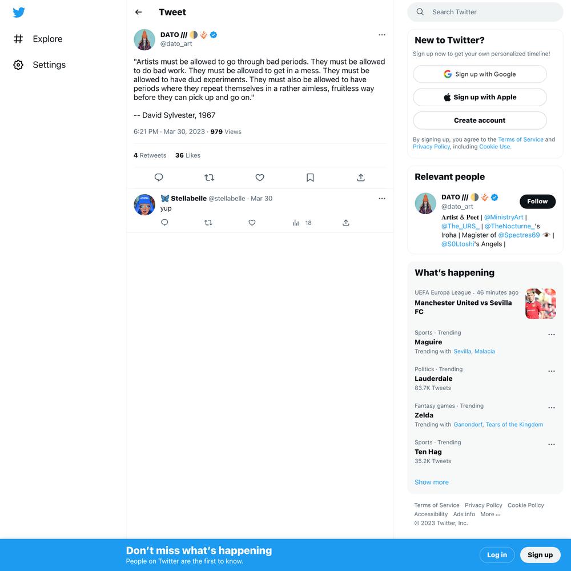Like DATO's main tweet
This screenshot has width=571, height=571.
click(260, 178)
